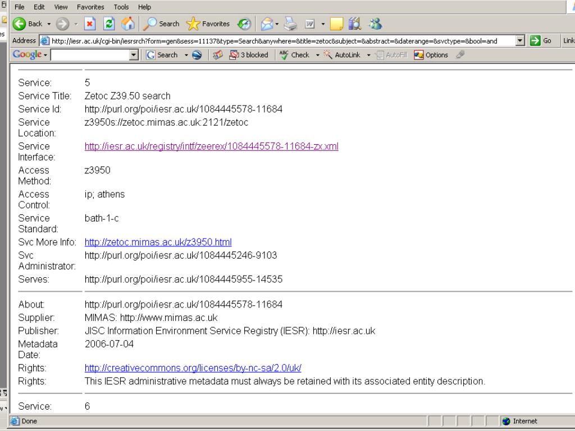Print the page with the printer icon
The height and width of the screenshot is (431, 575).
click(x=290, y=24)
